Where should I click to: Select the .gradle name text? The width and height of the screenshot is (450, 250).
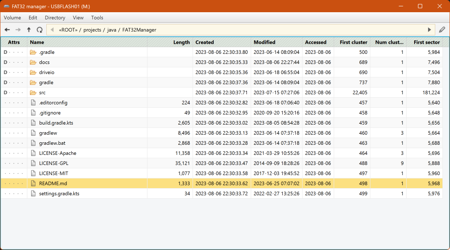tap(47, 52)
